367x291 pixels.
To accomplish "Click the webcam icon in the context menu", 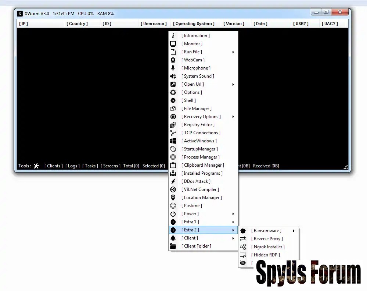I will point(173,60).
